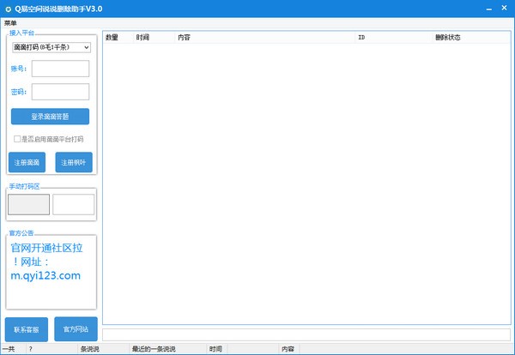515x355 pixels.
Task: Click the 内容 column header
Action: (185, 38)
